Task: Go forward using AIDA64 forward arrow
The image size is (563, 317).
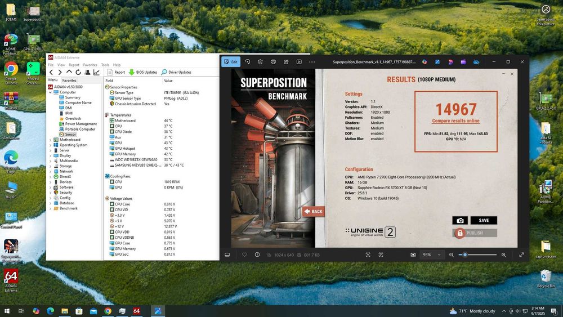Action: click(x=60, y=72)
